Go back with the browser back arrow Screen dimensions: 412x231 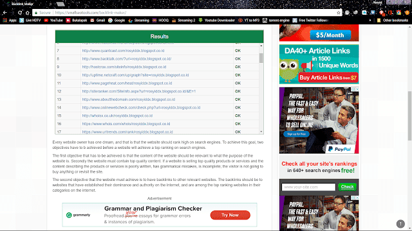pyautogui.click(x=5, y=13)
